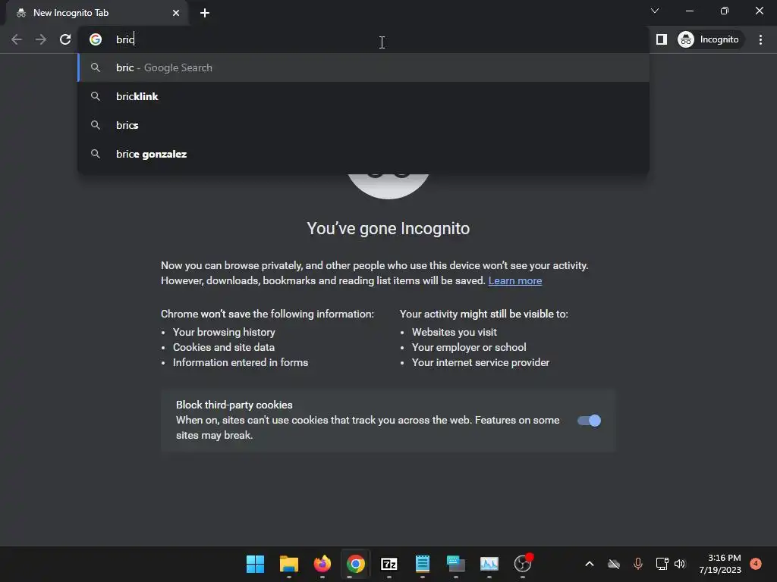Open File Explorer from taskbar
Screen dimensions: 777x582
(289, 564)
